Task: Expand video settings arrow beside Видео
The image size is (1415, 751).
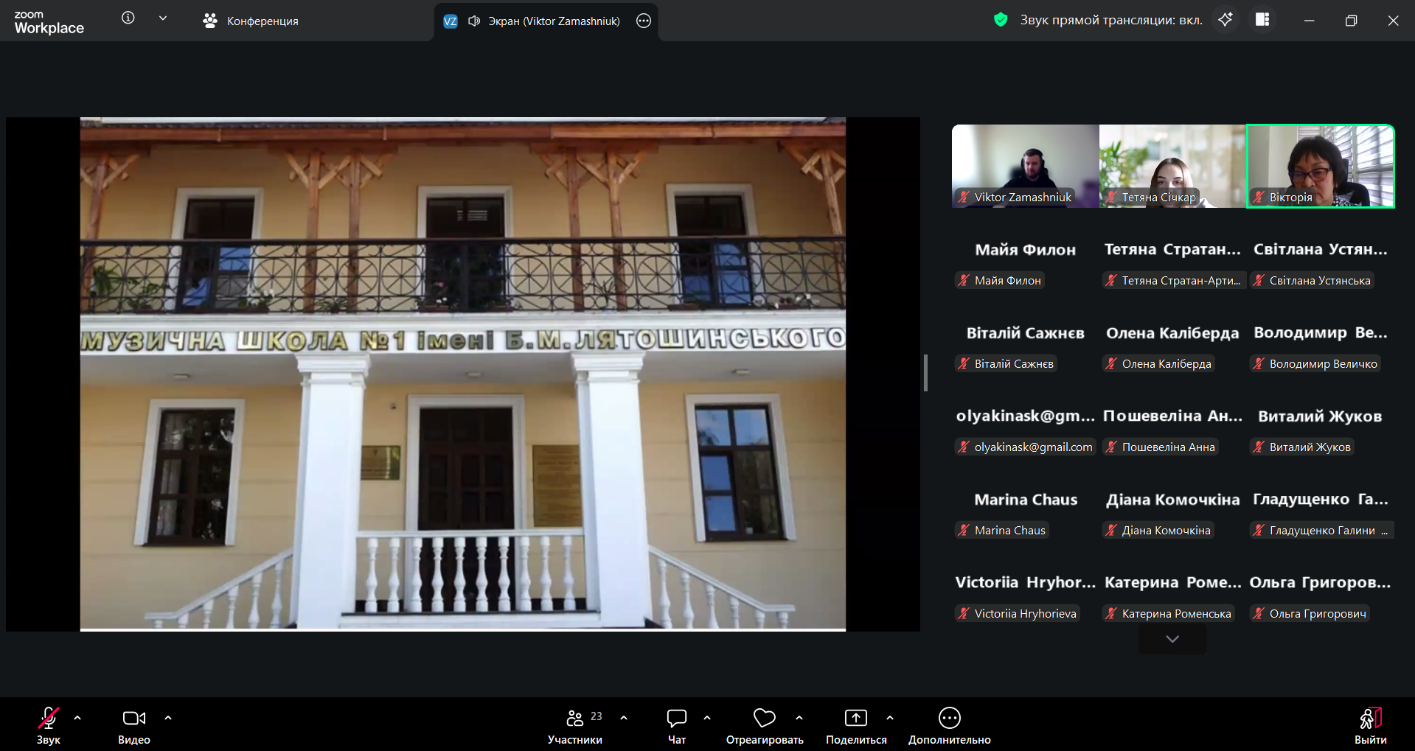Action: point(168,717)
